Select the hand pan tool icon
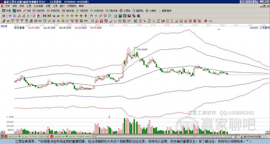The height and width of the screenshot is (144, 270). [x=91, y=16]
